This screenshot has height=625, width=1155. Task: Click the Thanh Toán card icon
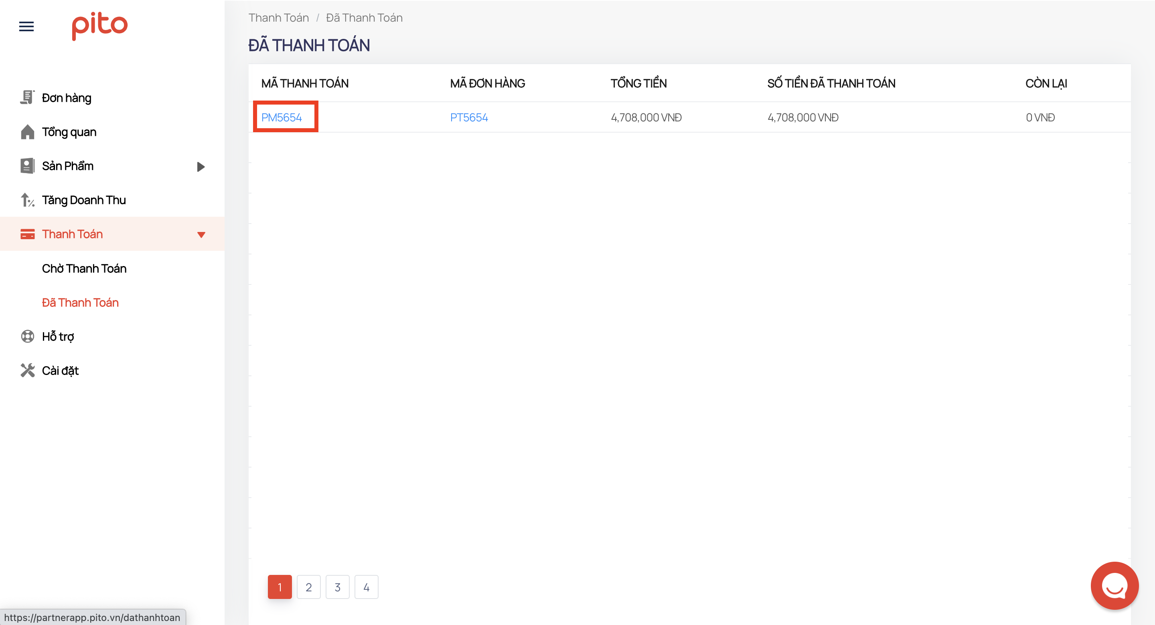[27, 234]
